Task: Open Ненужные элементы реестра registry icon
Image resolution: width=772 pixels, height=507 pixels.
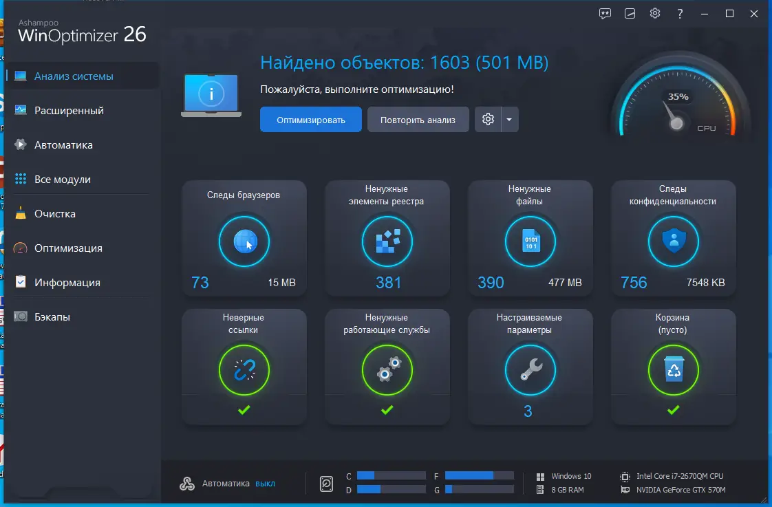Action: tap(387, 241)
